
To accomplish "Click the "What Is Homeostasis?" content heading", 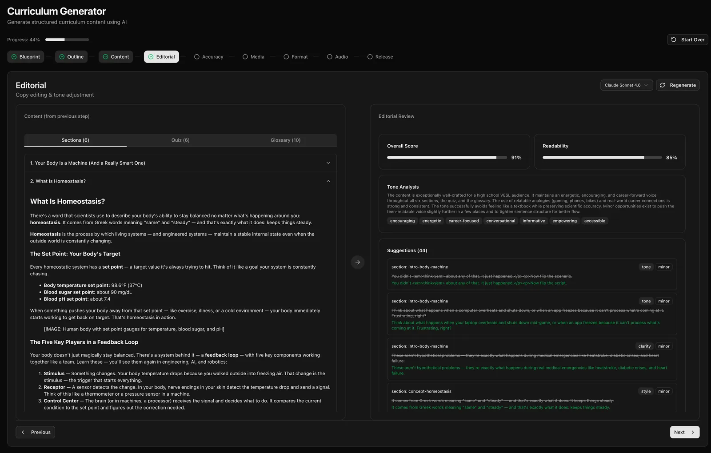I will pos(68,201).
